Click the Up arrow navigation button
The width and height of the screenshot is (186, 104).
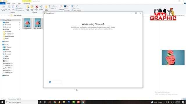(9, 15)
